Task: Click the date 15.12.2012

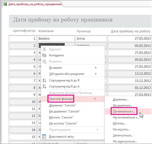Action: pyautogui.click(x=143, y=81)
